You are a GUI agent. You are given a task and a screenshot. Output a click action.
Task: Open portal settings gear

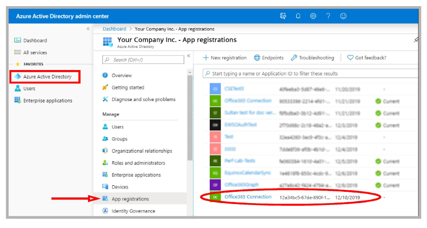tap(313, 16)
